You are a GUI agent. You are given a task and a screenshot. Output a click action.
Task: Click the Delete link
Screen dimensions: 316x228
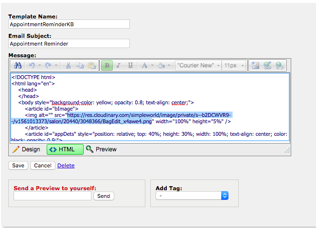coord(66,165)
